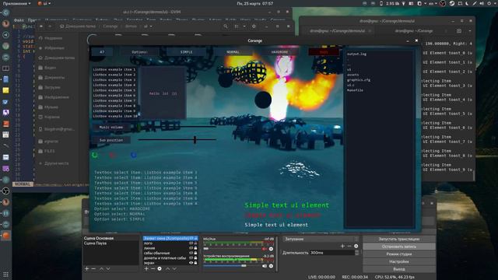Viewport: 498px width, 280px height.
Task: Unlock the экран source lock icon
Action: tap(195, 263)
